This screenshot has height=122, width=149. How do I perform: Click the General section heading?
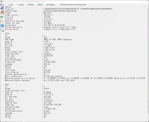pyautogui.click(x=8, y=7)
